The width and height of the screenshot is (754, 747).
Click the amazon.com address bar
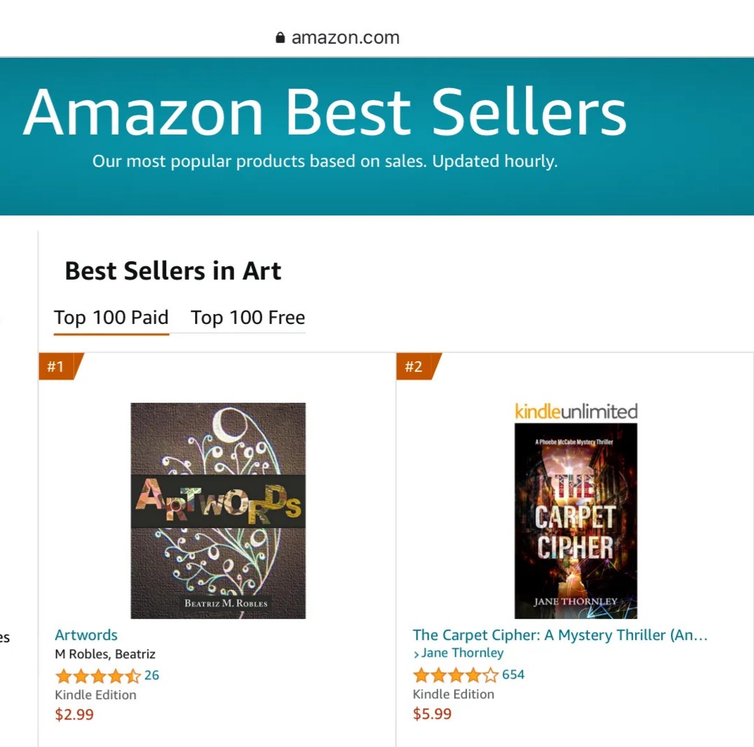tap(345, 38)
